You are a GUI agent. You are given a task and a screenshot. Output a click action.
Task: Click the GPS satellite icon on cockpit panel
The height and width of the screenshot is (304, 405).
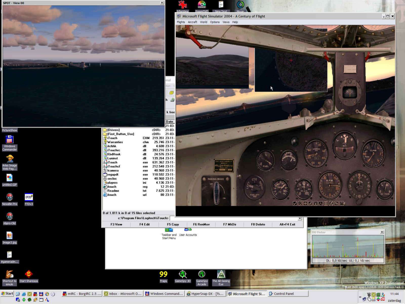pos(311,203)
